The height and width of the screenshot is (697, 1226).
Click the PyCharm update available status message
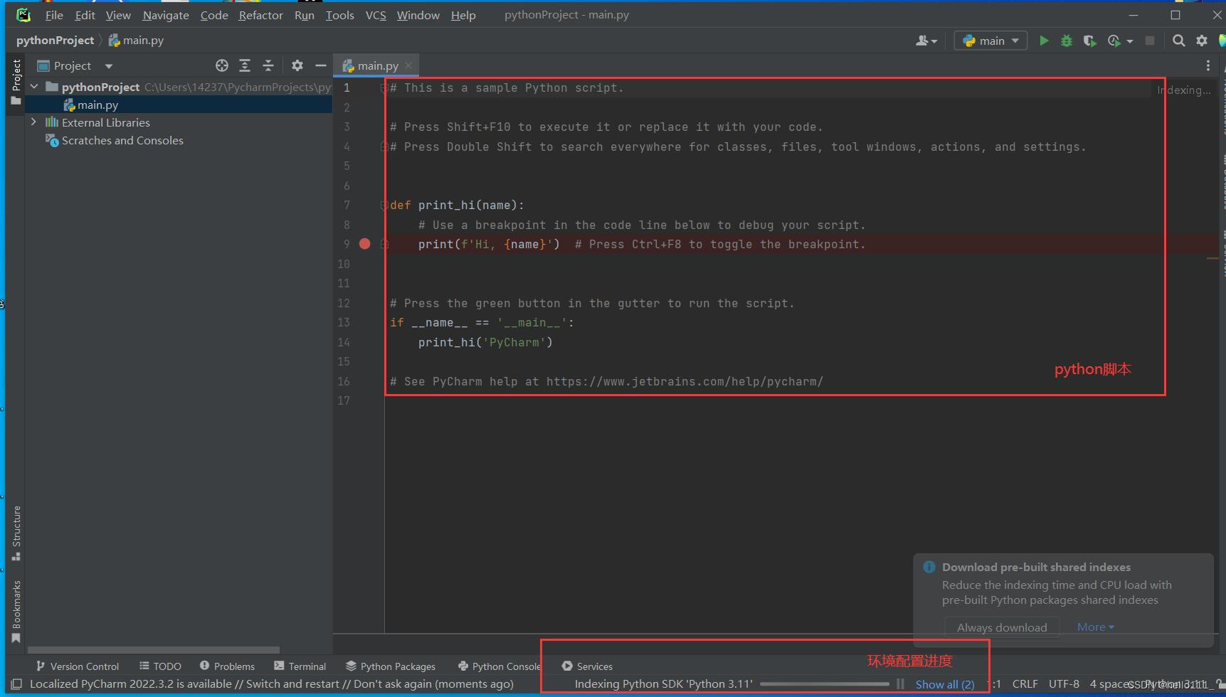coord(271,684)
